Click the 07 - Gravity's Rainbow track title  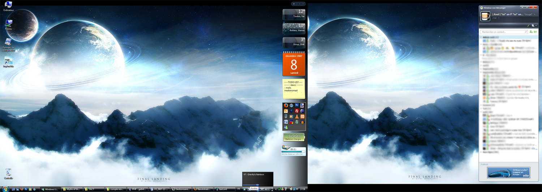(x=254, y=174)
